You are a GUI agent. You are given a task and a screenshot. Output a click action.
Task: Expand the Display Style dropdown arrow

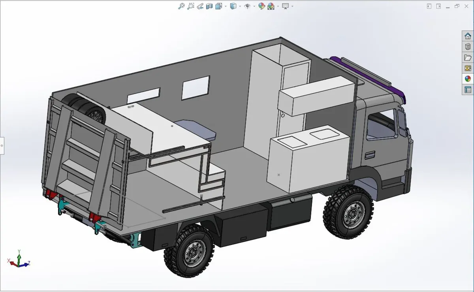coord(240,6)
